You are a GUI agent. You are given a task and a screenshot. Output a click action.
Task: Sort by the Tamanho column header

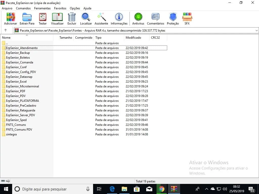tap(63, 37)
